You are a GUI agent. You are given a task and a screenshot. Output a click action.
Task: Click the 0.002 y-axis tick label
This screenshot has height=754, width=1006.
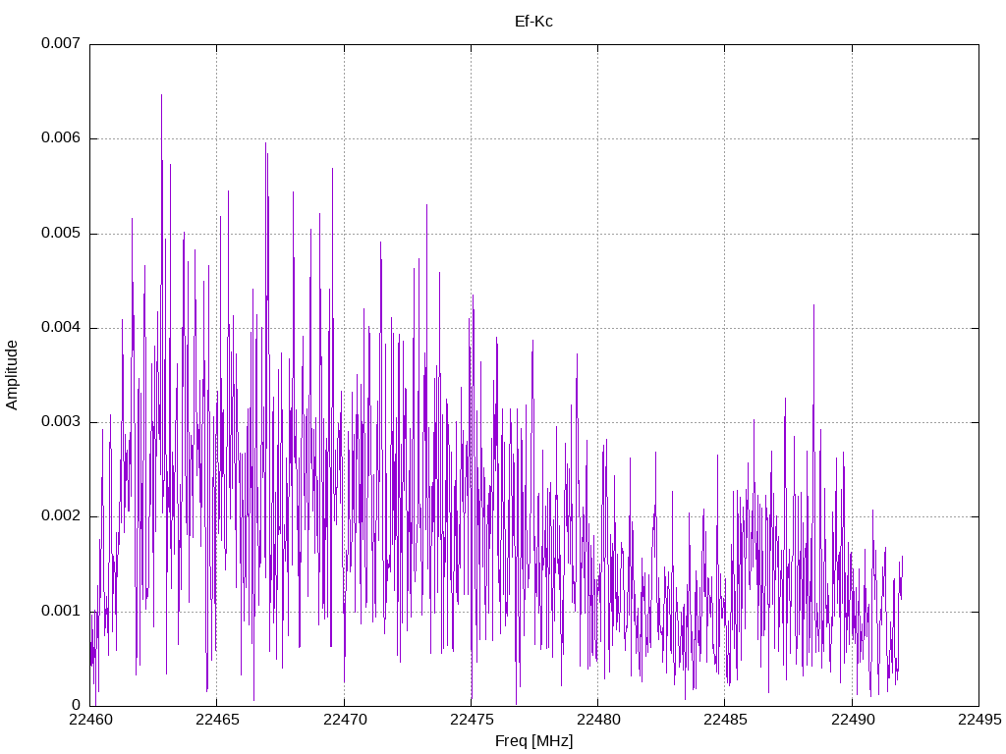pyautogui.click(x=61, y=515)
